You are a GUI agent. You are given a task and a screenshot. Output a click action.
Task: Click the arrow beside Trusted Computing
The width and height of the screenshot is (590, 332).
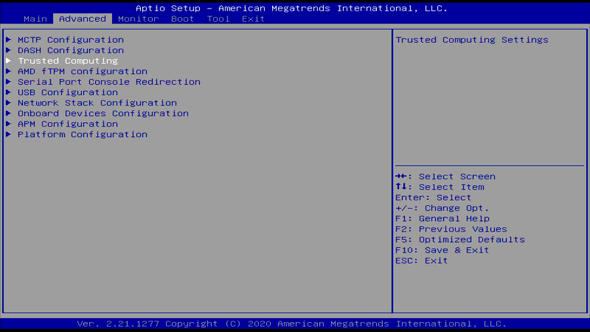[9, 60]
